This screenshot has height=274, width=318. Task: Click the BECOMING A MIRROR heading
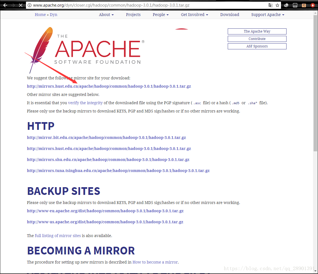pyautogui.click(x=81, y=251)
